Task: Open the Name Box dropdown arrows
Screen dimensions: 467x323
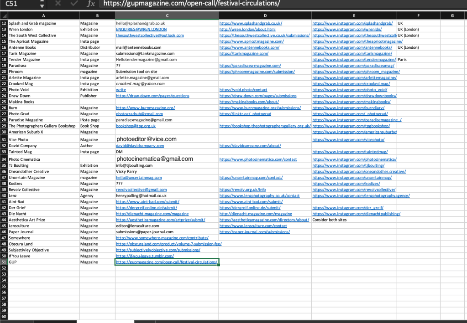Action: coord(42,4)
